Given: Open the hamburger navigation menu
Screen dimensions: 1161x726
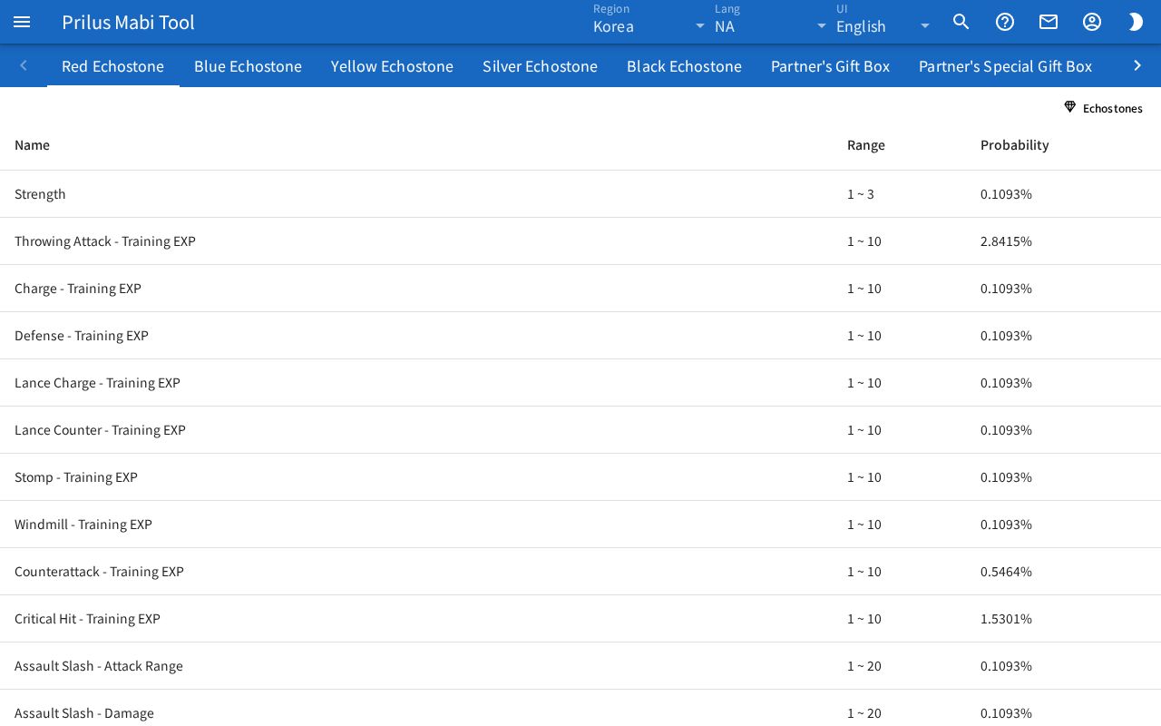Looking at the screenshot, I should (x=22, y=22).
